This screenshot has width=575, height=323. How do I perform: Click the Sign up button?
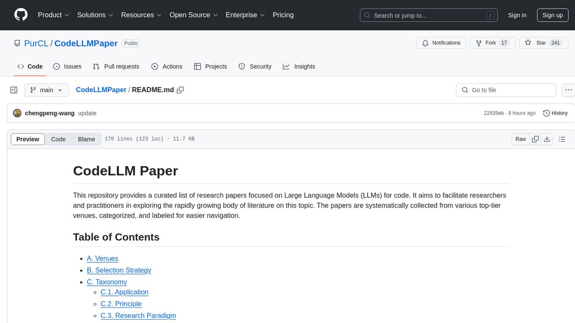(553, 15)
